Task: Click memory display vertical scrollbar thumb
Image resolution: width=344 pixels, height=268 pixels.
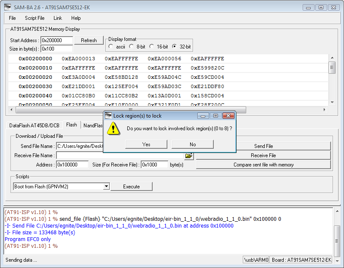Action: point(332,67)
